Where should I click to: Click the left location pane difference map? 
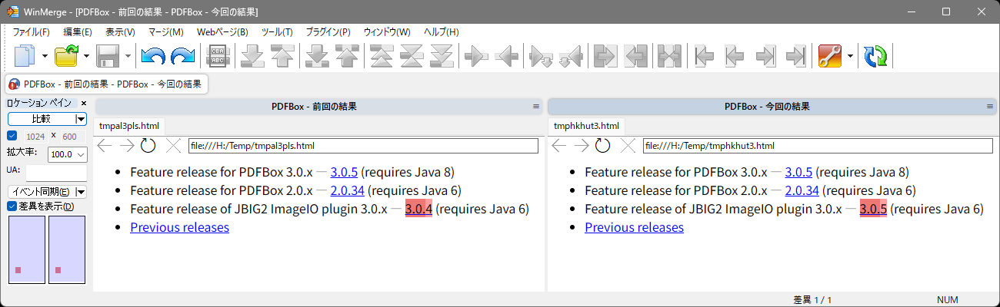(26, 249)
